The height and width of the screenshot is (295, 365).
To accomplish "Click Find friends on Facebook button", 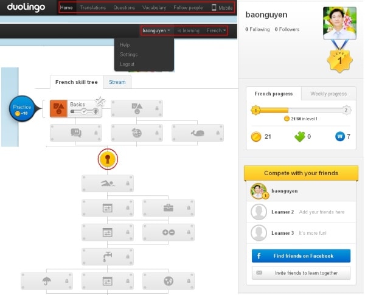I will coord(301,256).
